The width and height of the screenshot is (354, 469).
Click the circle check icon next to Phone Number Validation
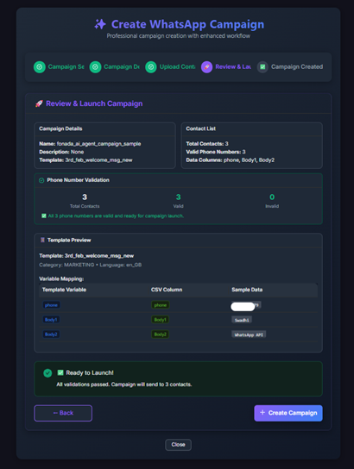coord(41,180)
